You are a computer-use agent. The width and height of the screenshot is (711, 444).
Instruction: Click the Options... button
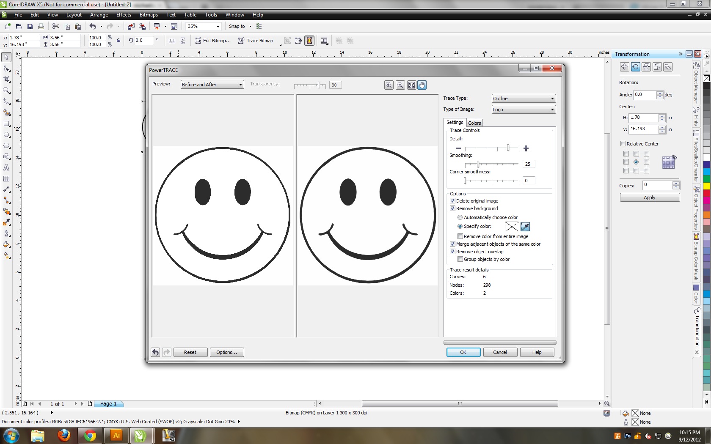(227, 352)
